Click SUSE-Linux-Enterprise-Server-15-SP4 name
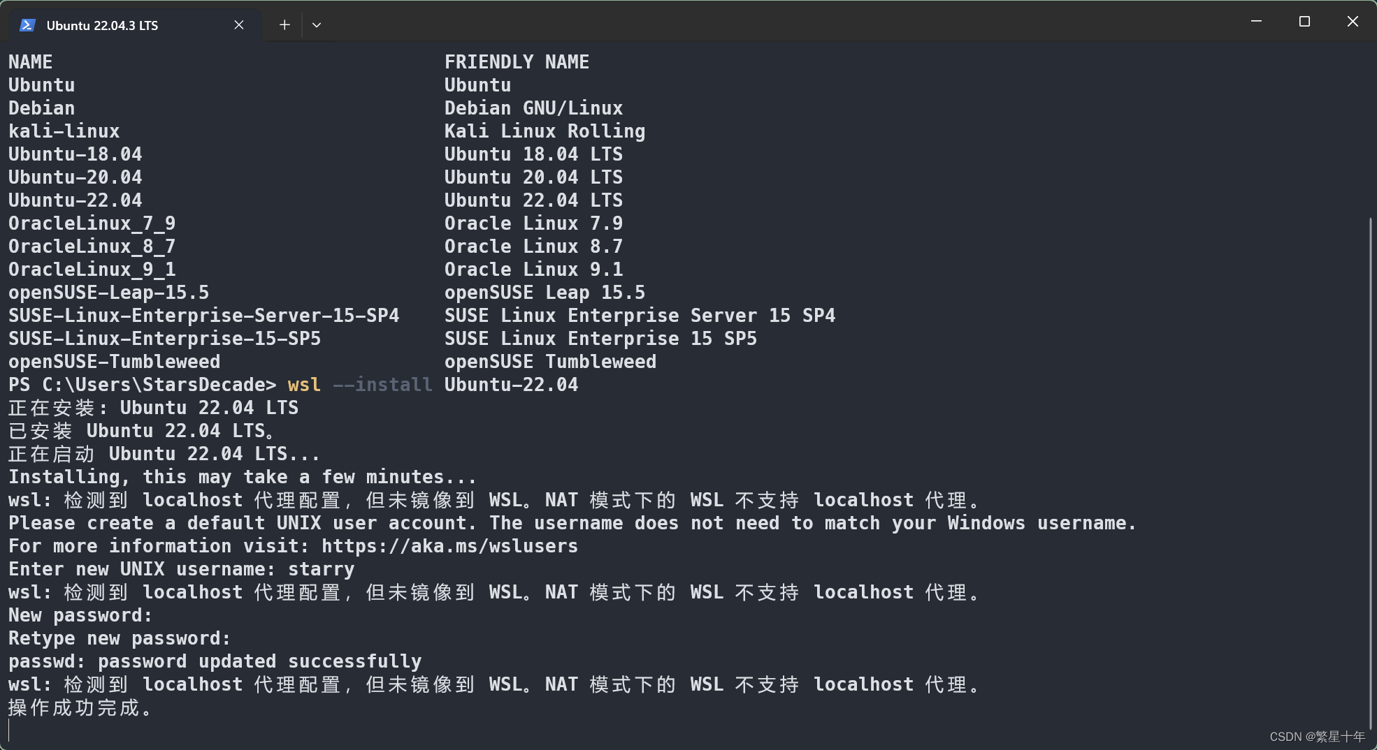This screenshot has width=1377, height=750. [204, 316]
